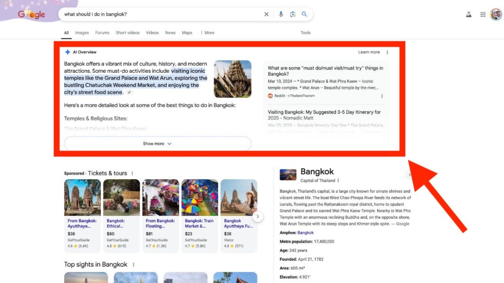
Task: Click the Learn more link on AI Overview
Action: 369,52
